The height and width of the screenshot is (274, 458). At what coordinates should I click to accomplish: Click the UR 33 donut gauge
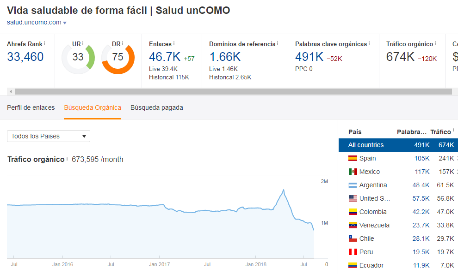[78, 57]
